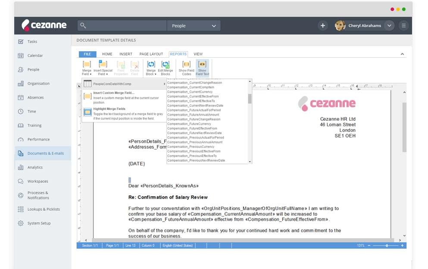Click horizontal scroll left arrow
Image resolution: width=428 pixels, height=269 pixels.
(86, 240)
